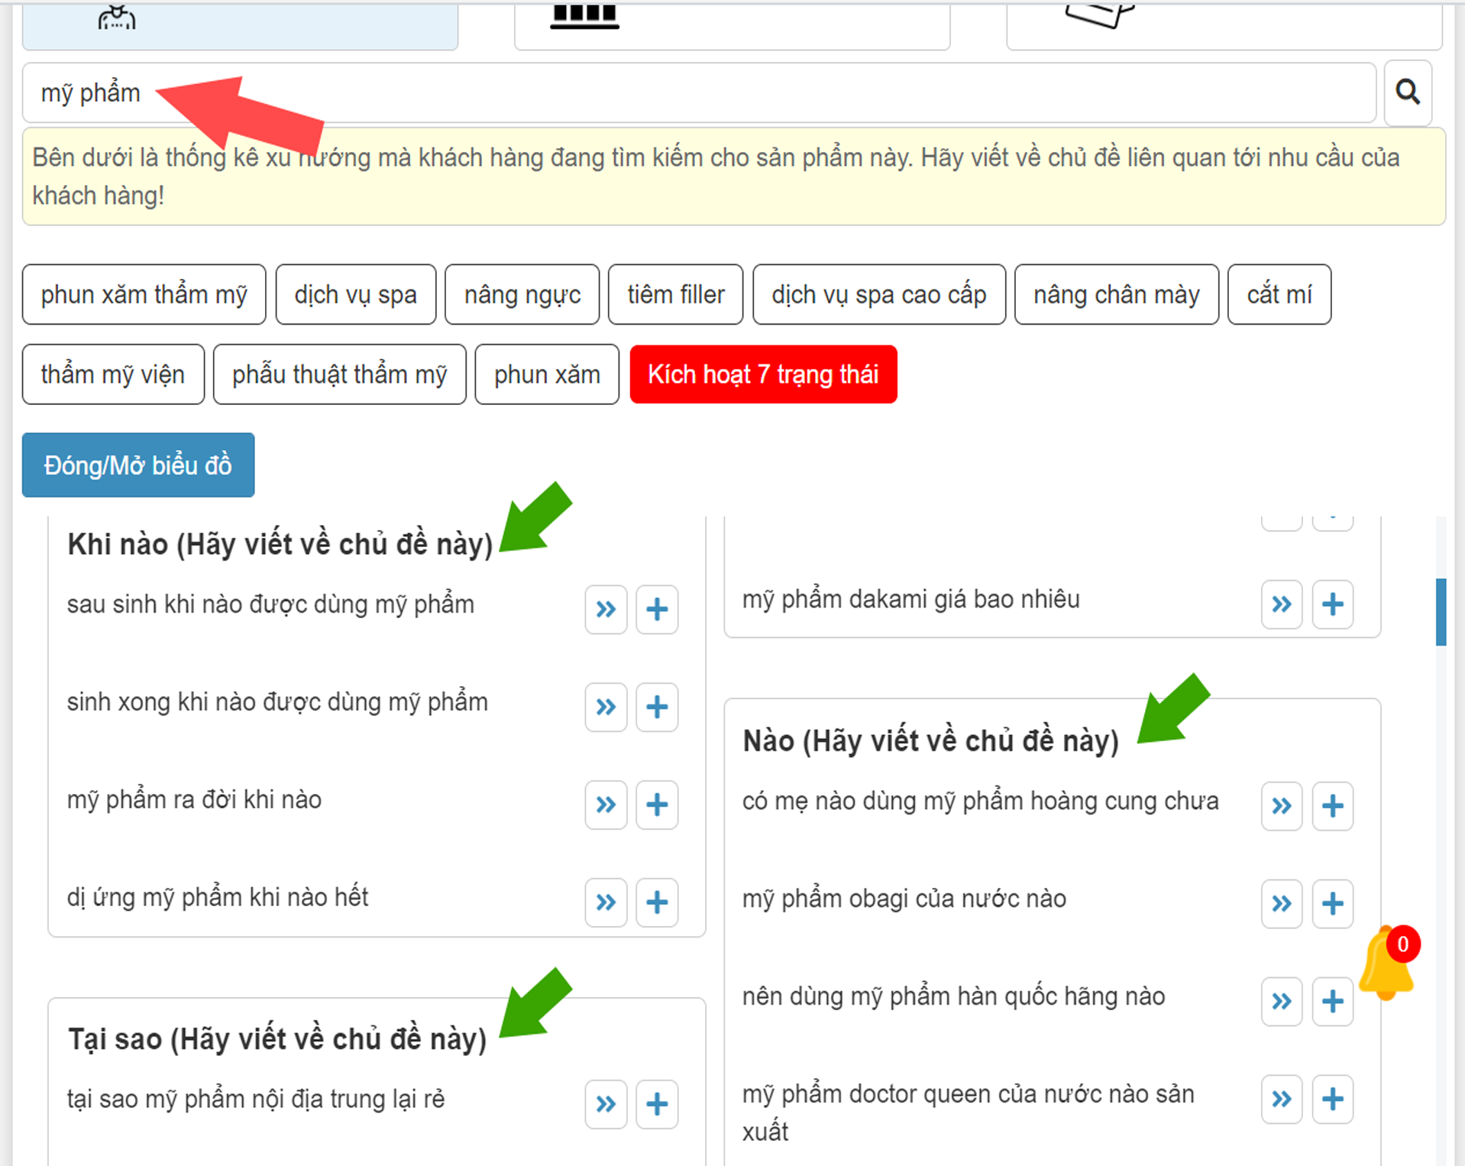
Task: Select the 'cắt mí' keyword tag
Action: [x=1279, y=294]
